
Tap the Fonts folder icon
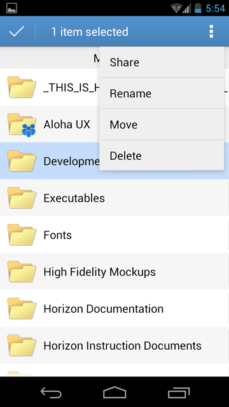22,235
